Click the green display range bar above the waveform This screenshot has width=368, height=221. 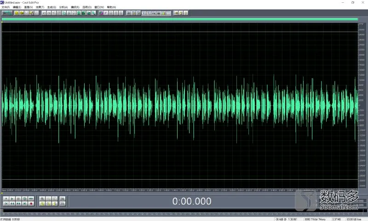(180, 19)
